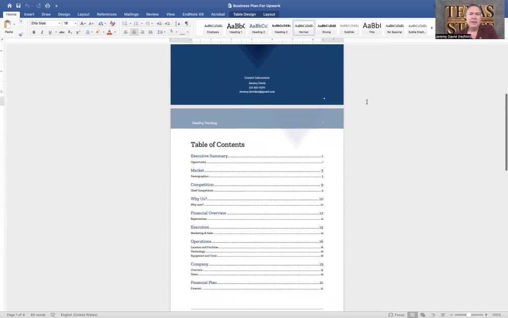Click the Paste clipboard icon
The image size is (508, 318).
[x=8, y=24]
